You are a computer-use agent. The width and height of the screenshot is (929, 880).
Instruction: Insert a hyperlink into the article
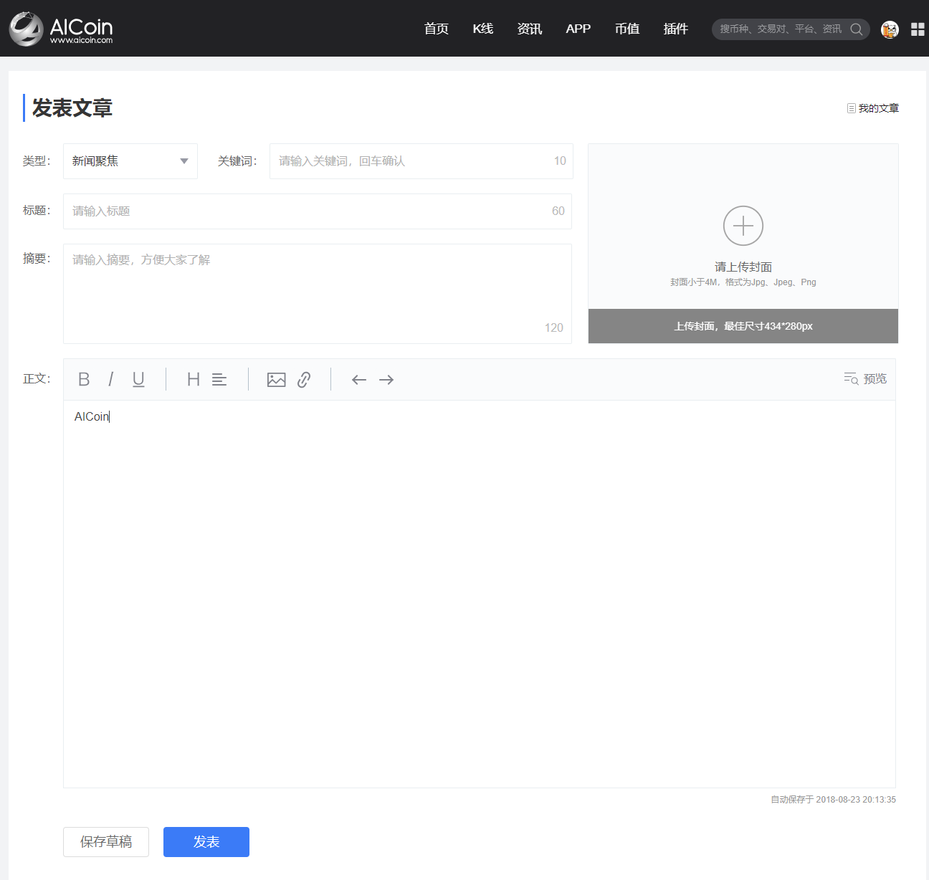(x=304, y=379)
